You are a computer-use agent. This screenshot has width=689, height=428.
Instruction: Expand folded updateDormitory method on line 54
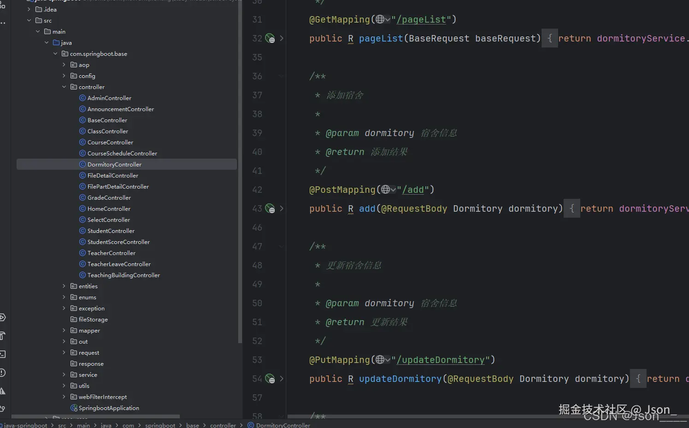click(x=282, y=379)
